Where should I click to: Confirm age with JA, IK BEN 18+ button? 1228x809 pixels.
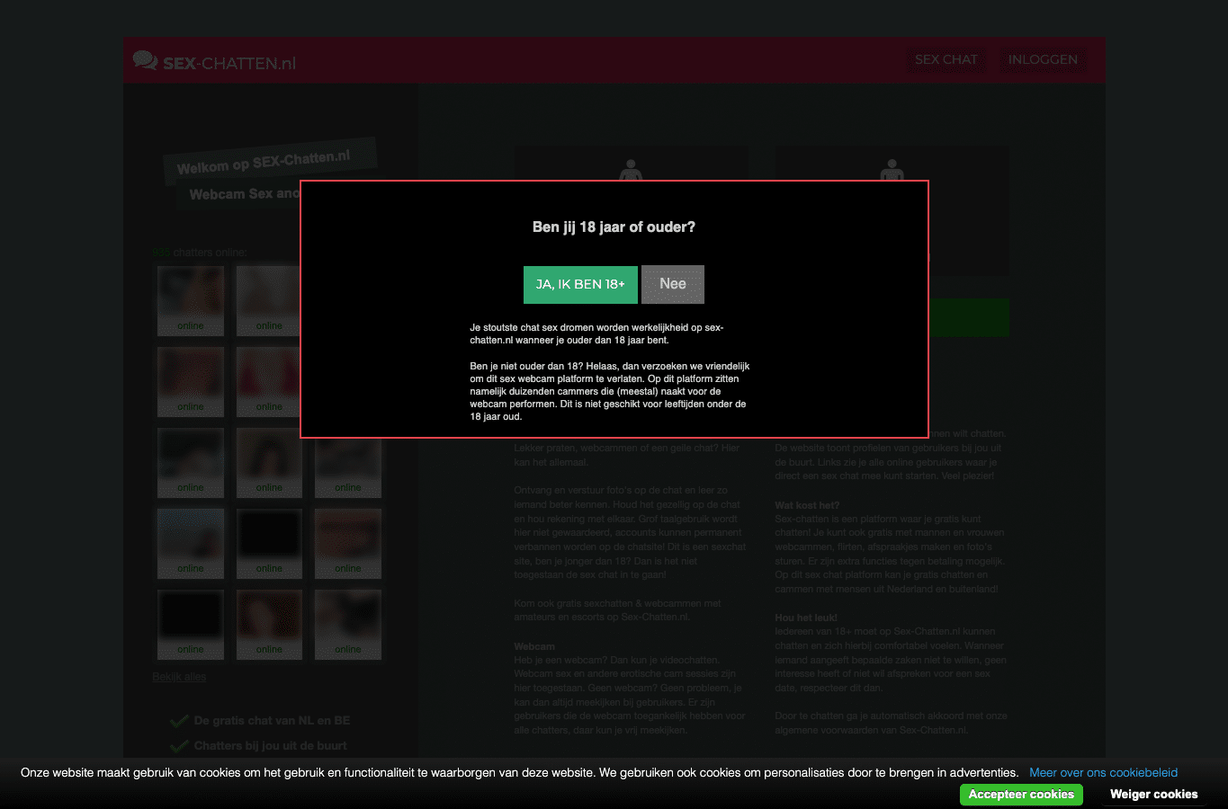(x=580, y=284)
